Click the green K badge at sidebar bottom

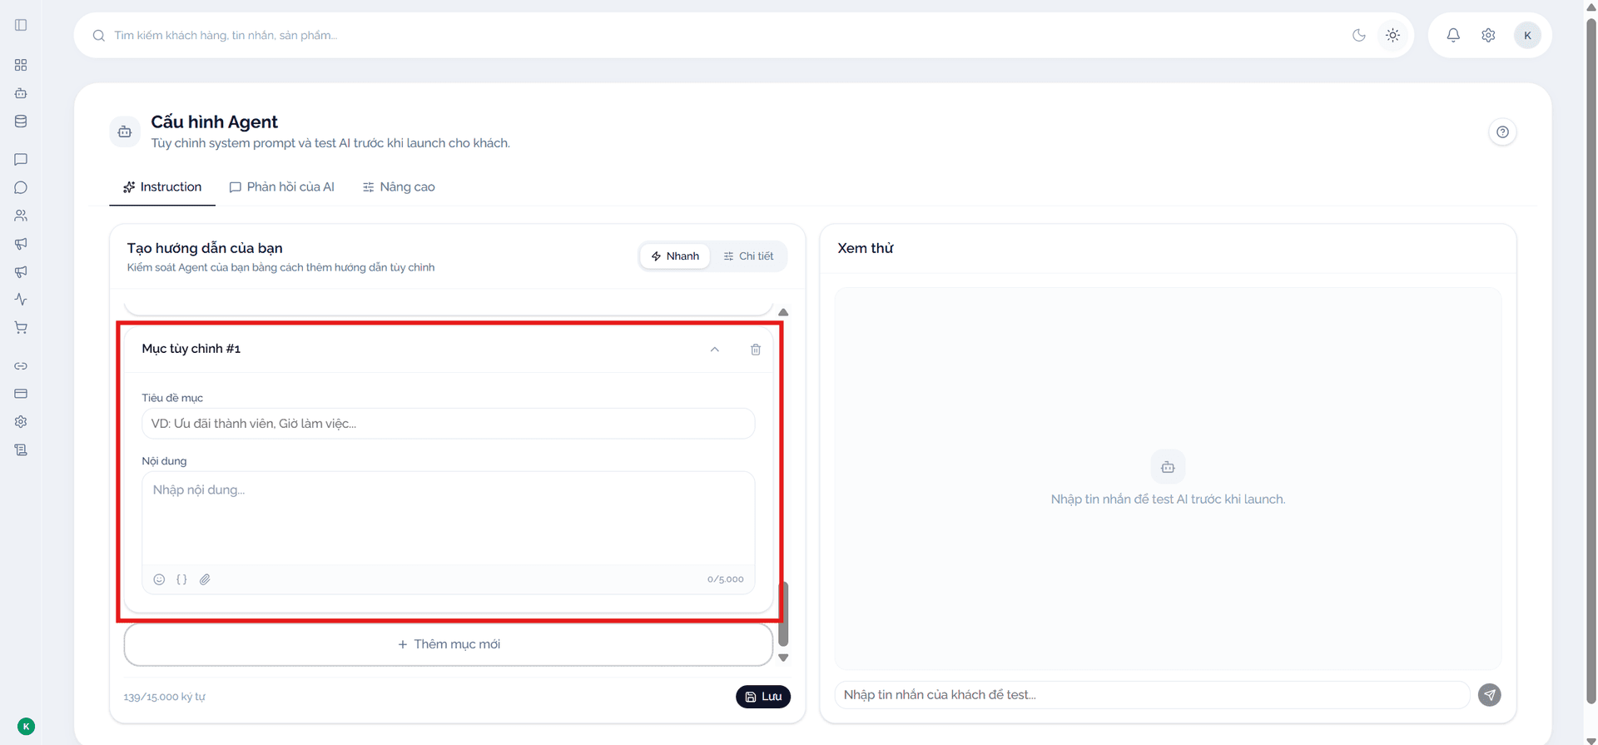pyautogui.click(x=26, y=727)
